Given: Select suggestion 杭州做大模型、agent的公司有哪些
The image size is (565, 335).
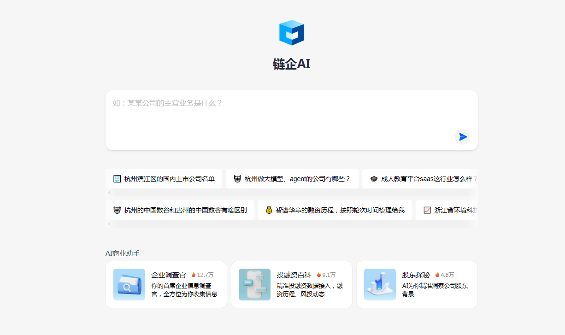Looking at the screenshot, I should (292, 179).
